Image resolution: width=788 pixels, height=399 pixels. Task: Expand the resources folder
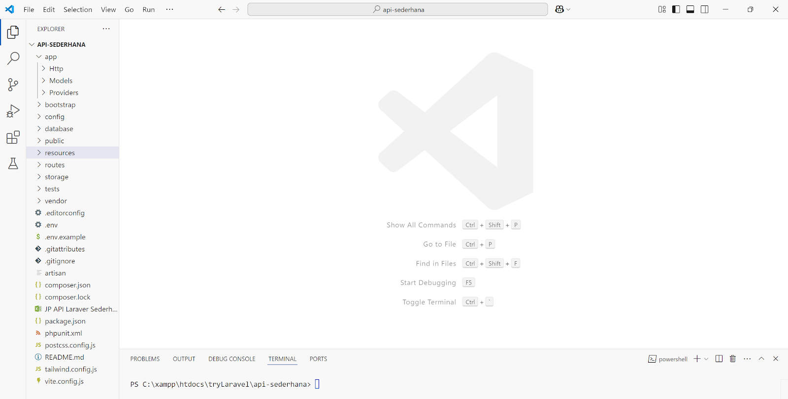[72, 153]
